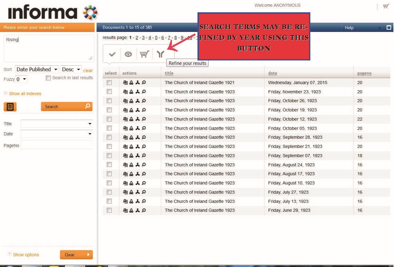Tick checkbox for January 07, 2015 row

coord(109,83)
